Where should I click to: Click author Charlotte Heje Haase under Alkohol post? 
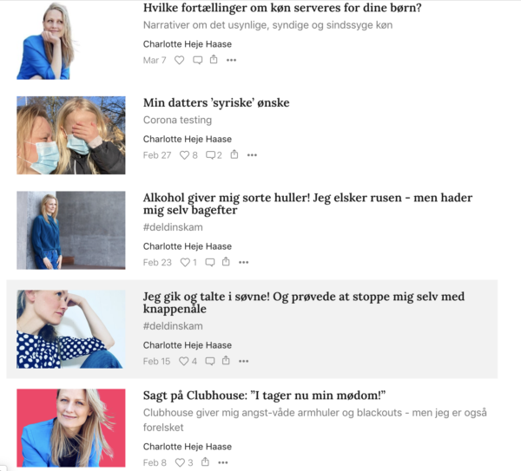pyautogui.click(x=188, y=246)
